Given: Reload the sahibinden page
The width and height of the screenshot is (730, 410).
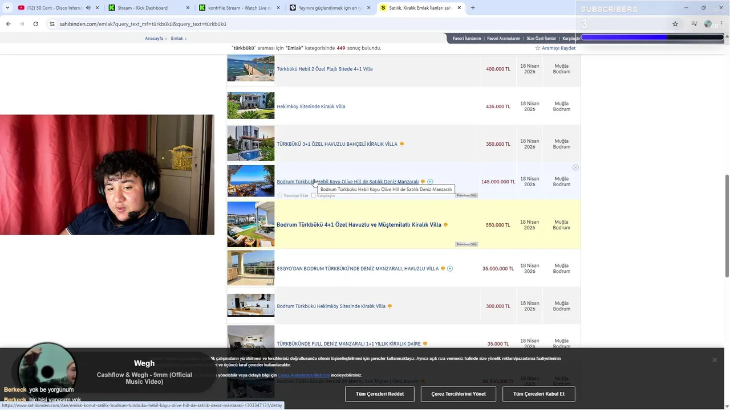Looking at the screenshot, I should pos(35,24).
